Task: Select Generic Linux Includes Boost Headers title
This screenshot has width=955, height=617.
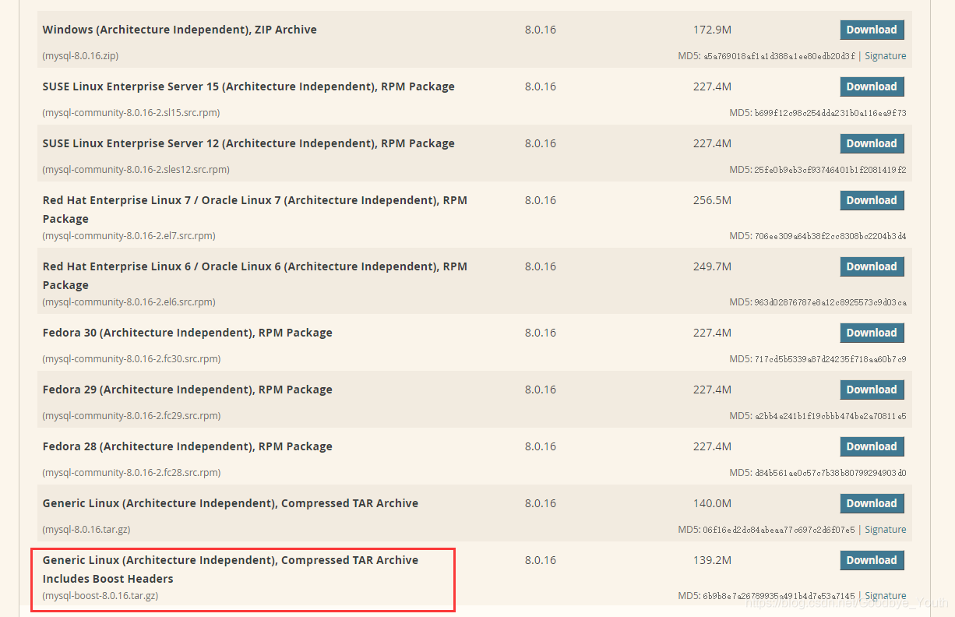Action: pyautogui.click(x=231, y=569)
